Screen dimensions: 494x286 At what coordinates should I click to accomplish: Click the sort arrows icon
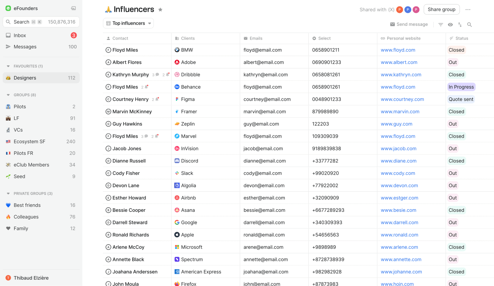click(x=460, y=25)
